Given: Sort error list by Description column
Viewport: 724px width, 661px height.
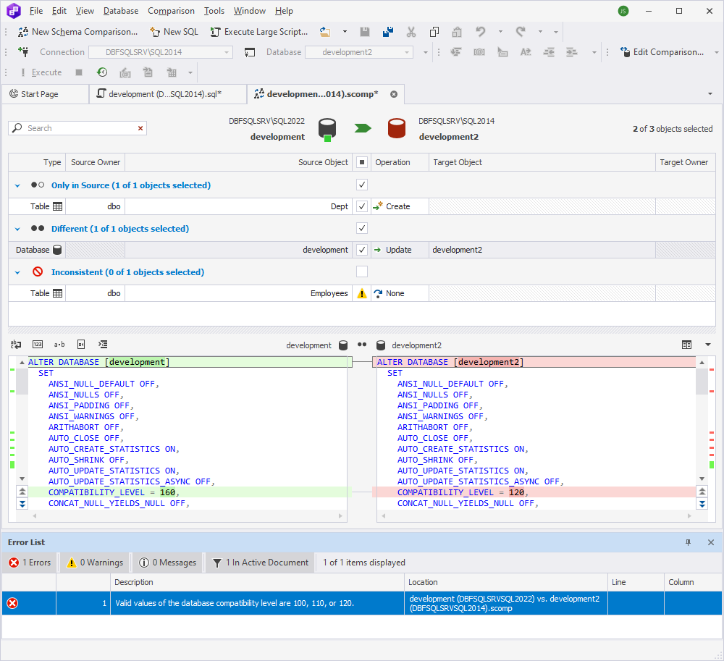Looking at the screenshot, I should [x=257, y=582].
